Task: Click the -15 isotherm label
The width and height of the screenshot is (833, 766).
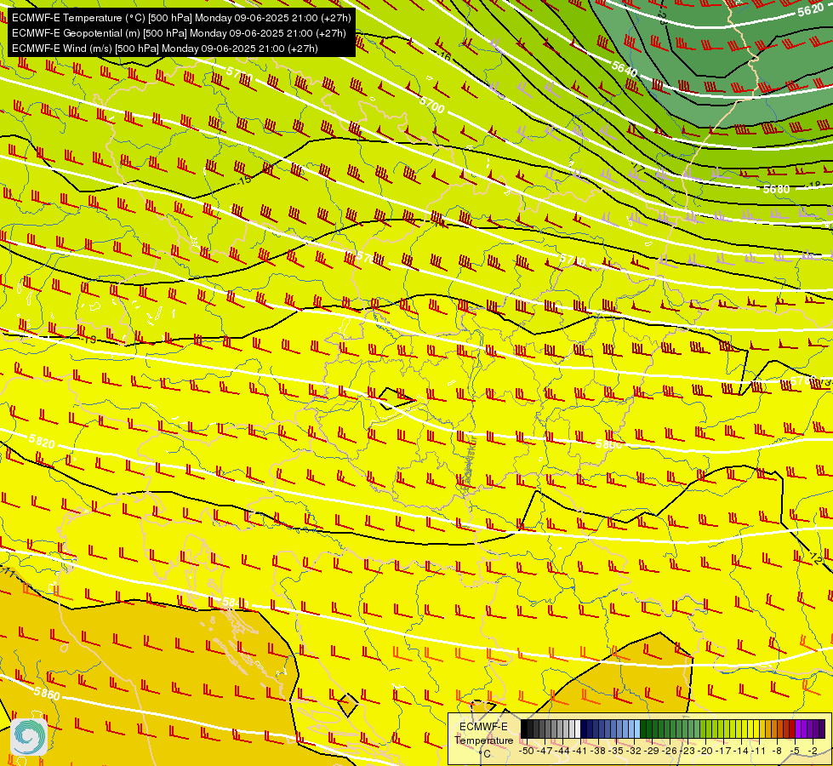Action: pos(244,180)
